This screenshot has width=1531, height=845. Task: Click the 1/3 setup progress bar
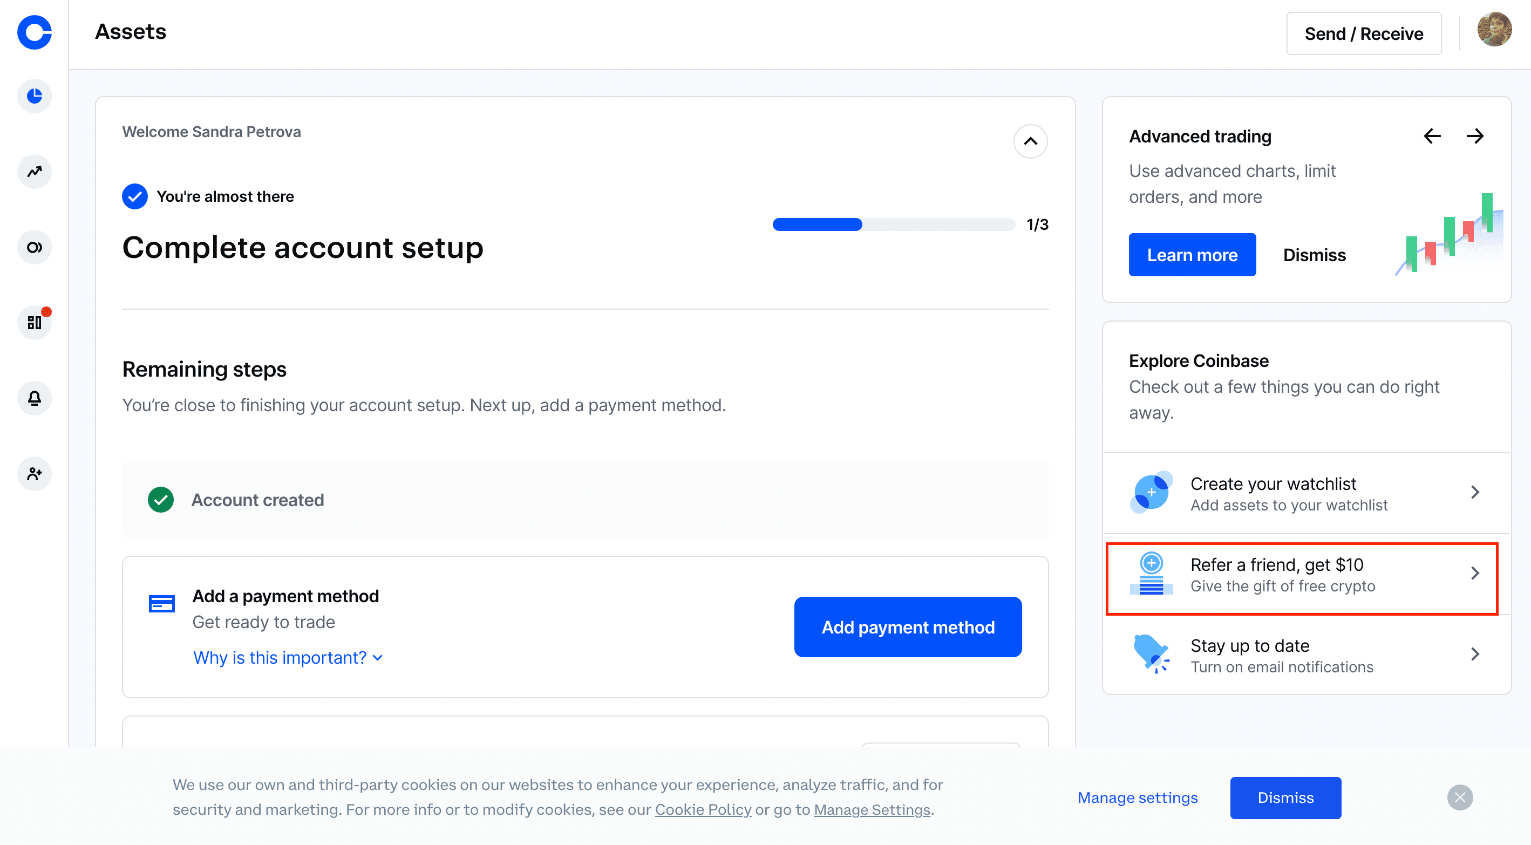(x=893, y=224)
